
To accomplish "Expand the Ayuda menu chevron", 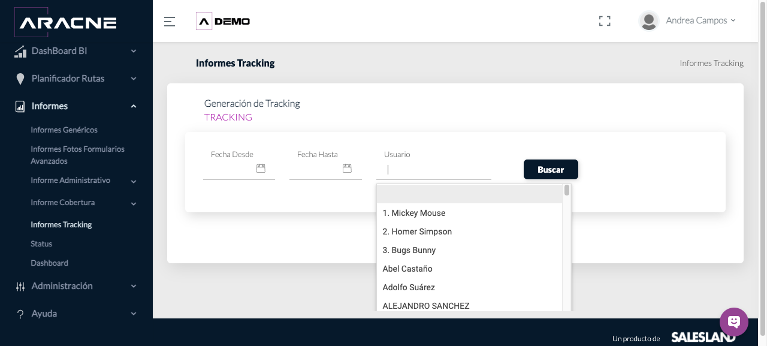I will click(134, 314).
